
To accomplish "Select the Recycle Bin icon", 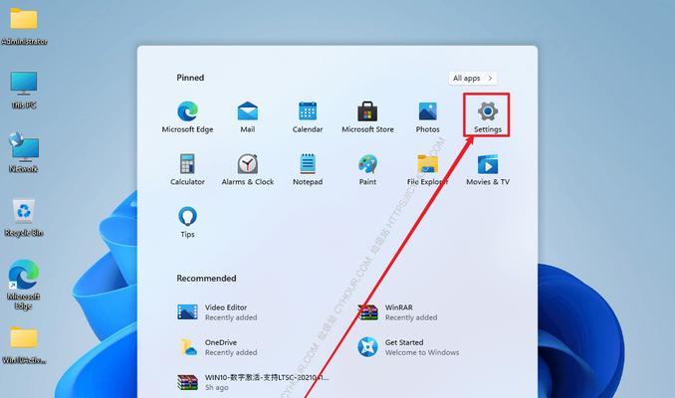I will [24, 218].
